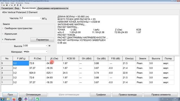Select the Real ground option
The width and height of the screenshot is (180, 101).
pos(9,39)
